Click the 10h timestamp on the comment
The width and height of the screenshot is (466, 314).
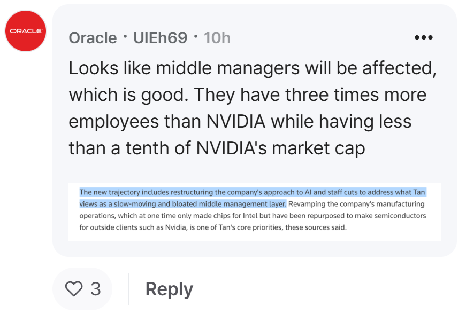[217, 38]
